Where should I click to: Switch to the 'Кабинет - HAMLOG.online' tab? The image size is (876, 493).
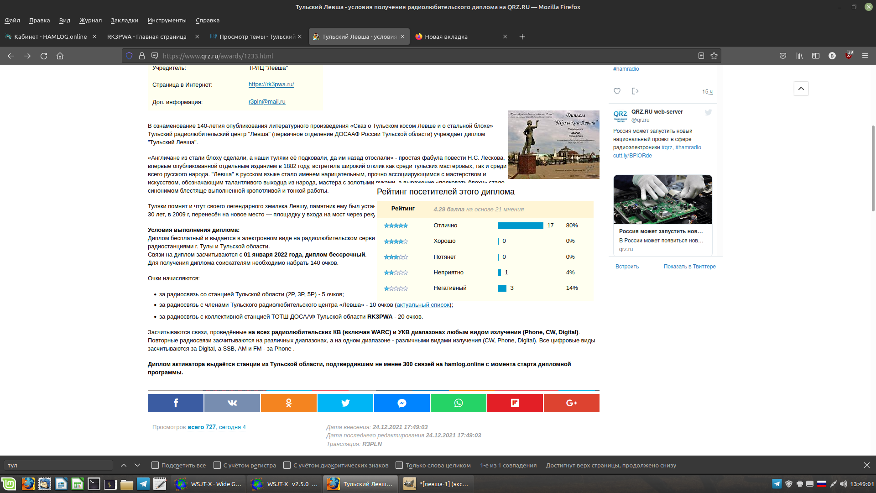click(50, 37)
